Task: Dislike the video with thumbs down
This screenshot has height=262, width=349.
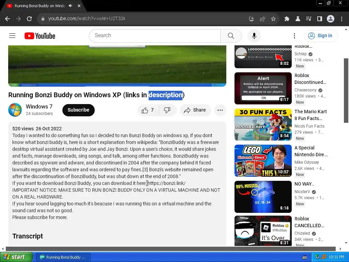Action: tap(167, 110)
